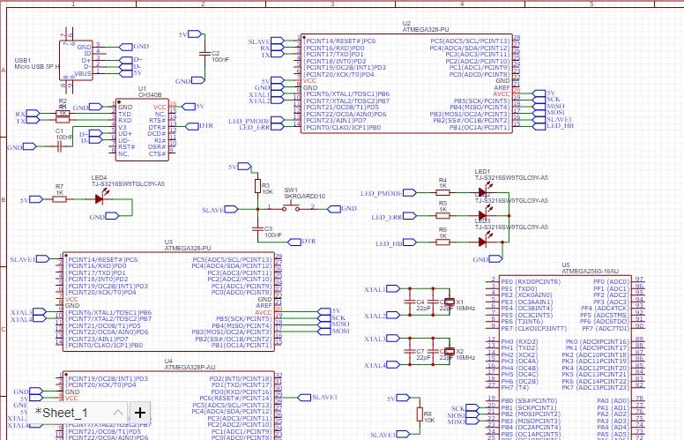Select capacitor C3 100nF symbol
Screen dimensions: 684x440
tap(257, 228)
